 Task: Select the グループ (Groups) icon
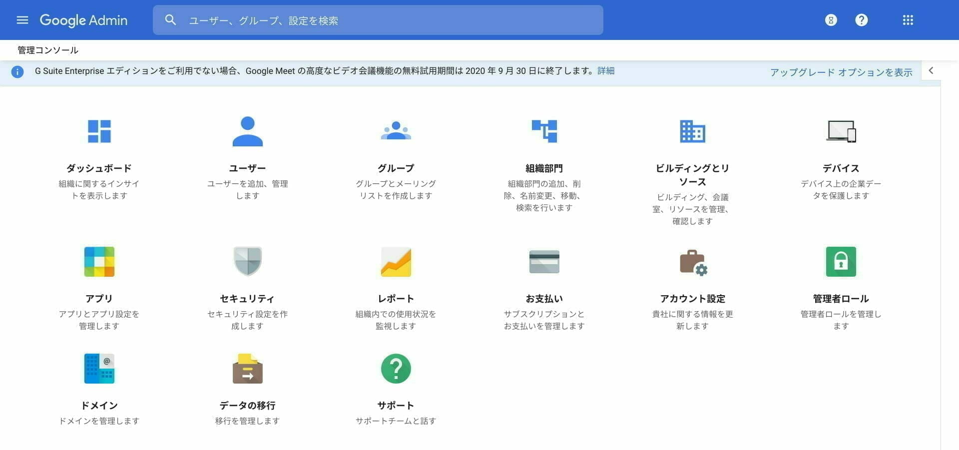(x=396, y=131)
